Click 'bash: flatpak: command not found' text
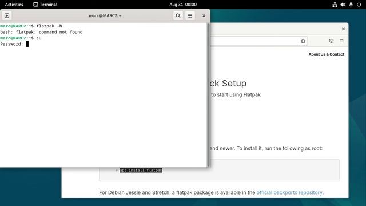 41,32
